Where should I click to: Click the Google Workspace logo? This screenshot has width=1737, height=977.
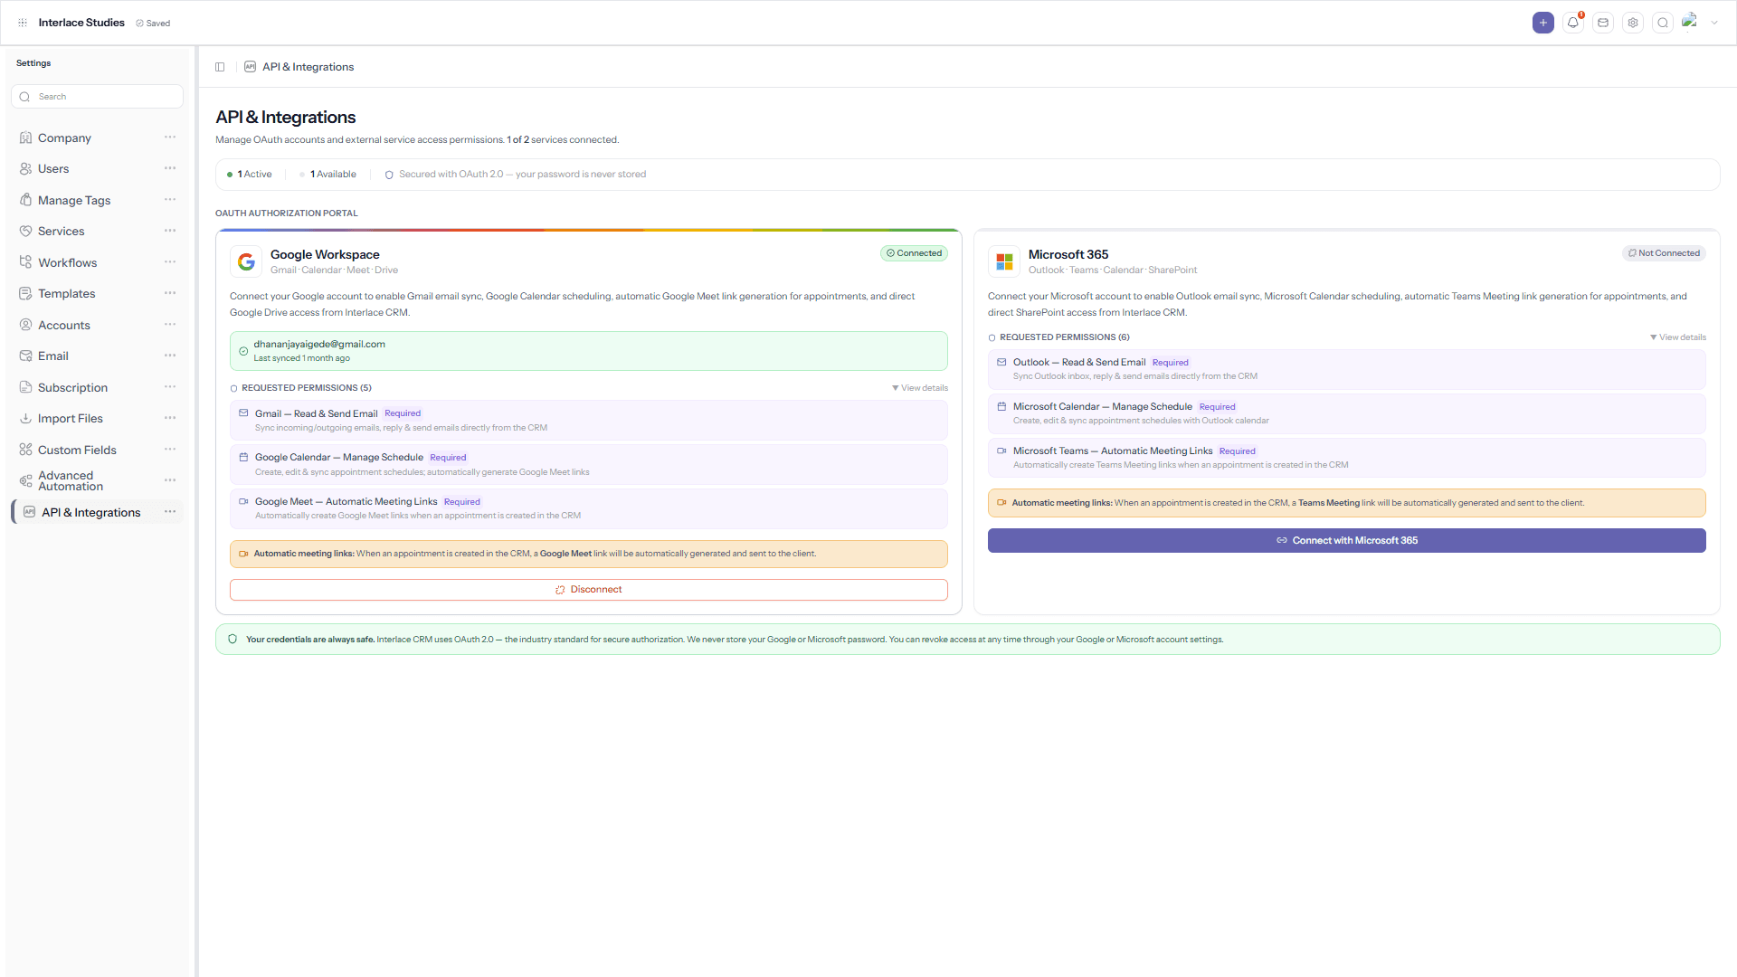pos(246,262)
